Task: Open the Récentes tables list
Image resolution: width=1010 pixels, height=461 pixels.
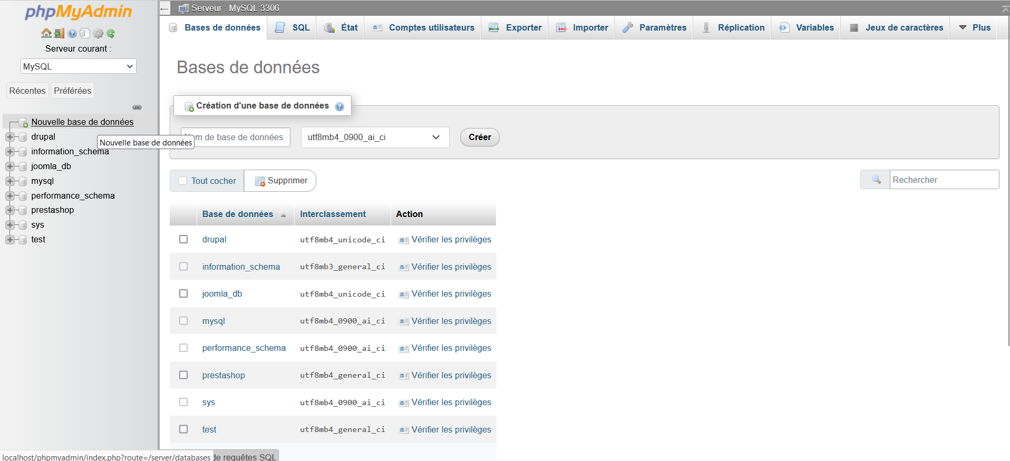Action: click(27, 91)
